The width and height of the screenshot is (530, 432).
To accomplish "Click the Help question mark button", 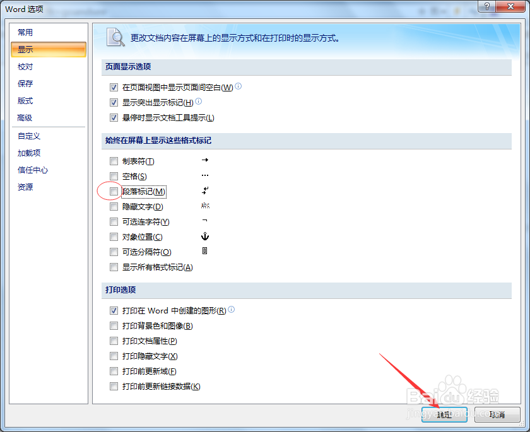I will pyautogui.click(x=487, y=6).
